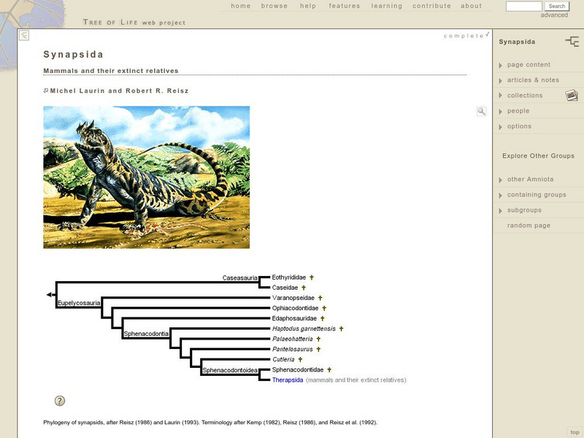Click the question mark help icon

click(x=60, y=401)
